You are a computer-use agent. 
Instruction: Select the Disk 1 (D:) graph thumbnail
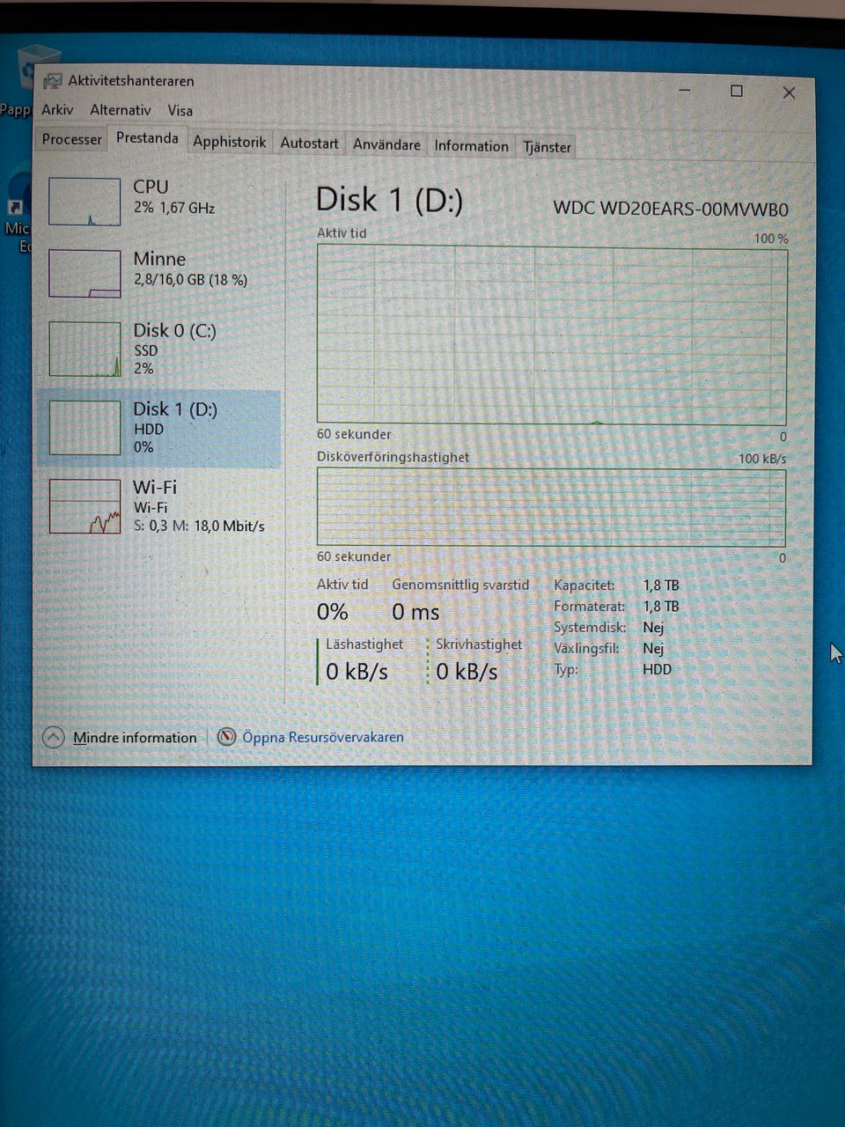coord(84,428)
